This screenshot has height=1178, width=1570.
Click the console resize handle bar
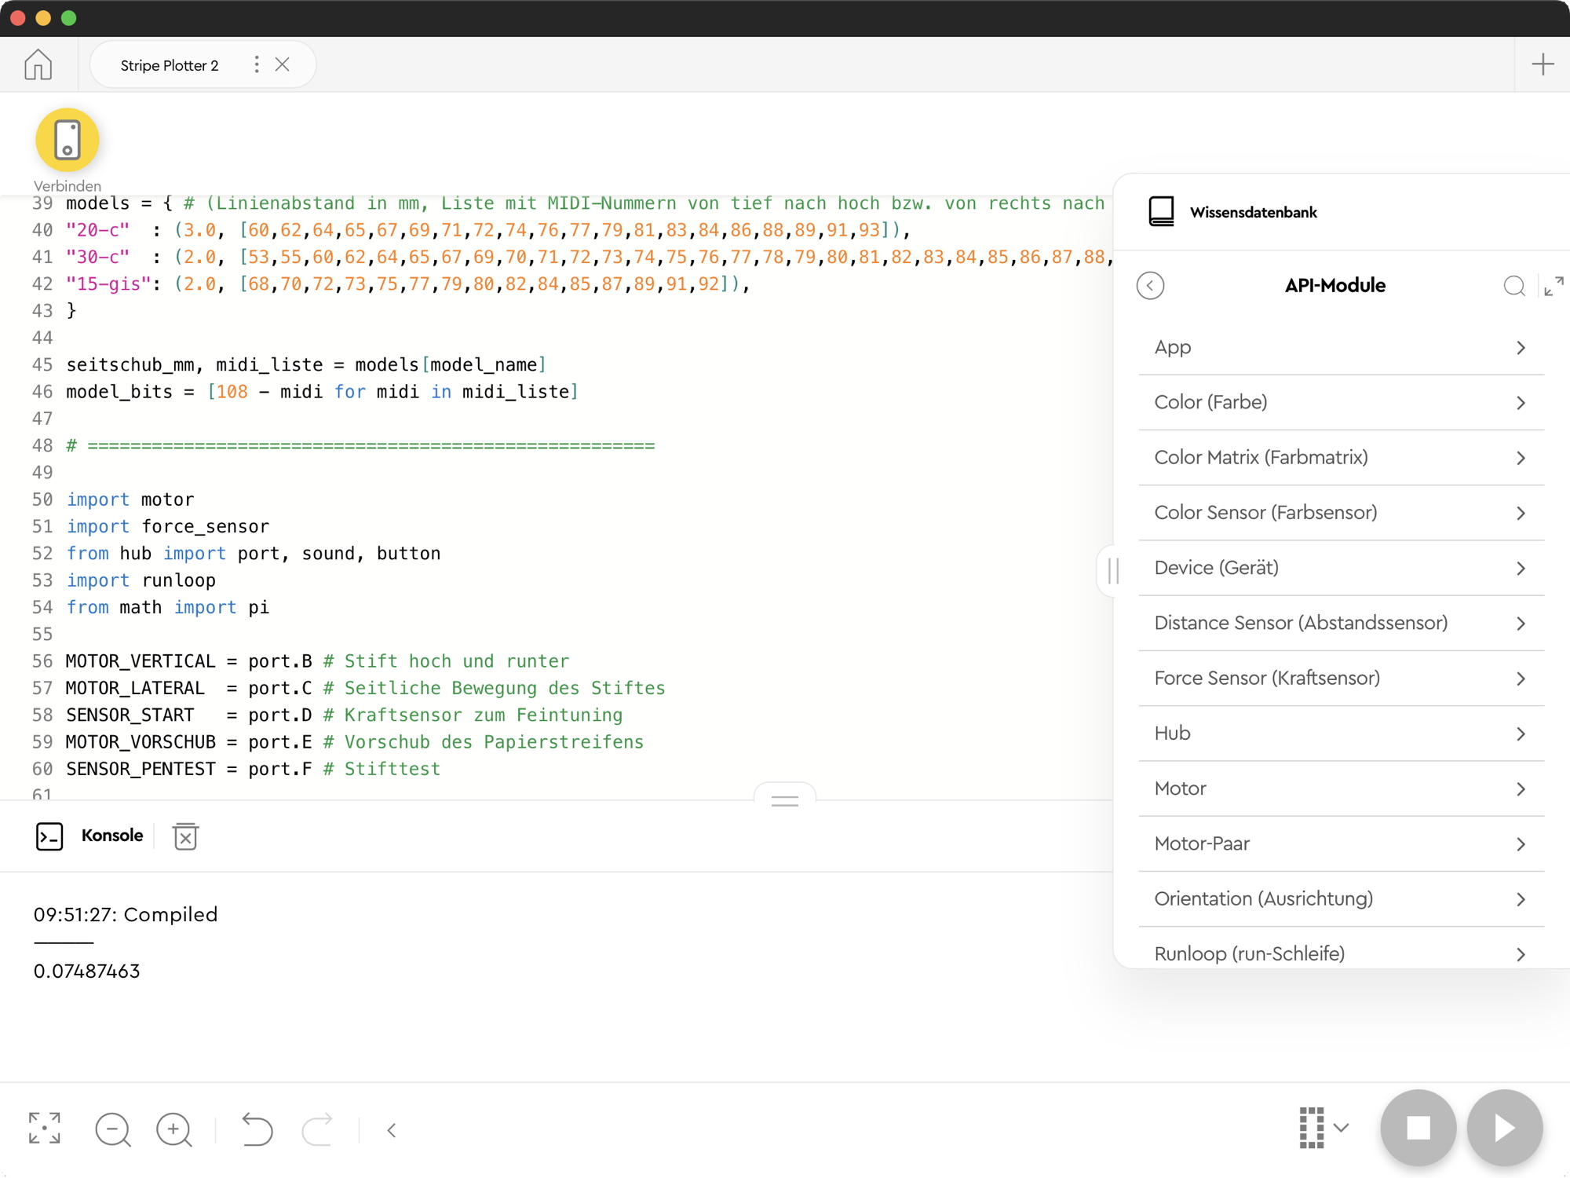tap(784, 800)
